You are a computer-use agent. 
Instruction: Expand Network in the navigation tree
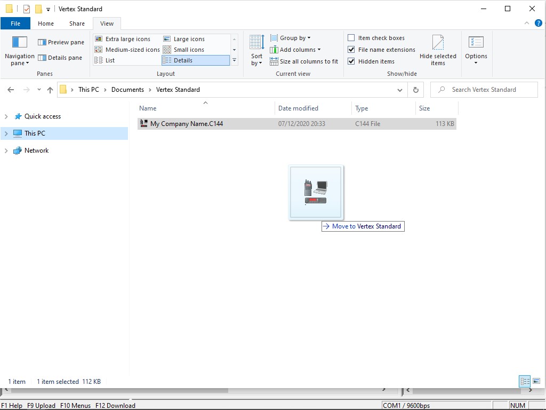pyautogui.click(x=6, y=151)
